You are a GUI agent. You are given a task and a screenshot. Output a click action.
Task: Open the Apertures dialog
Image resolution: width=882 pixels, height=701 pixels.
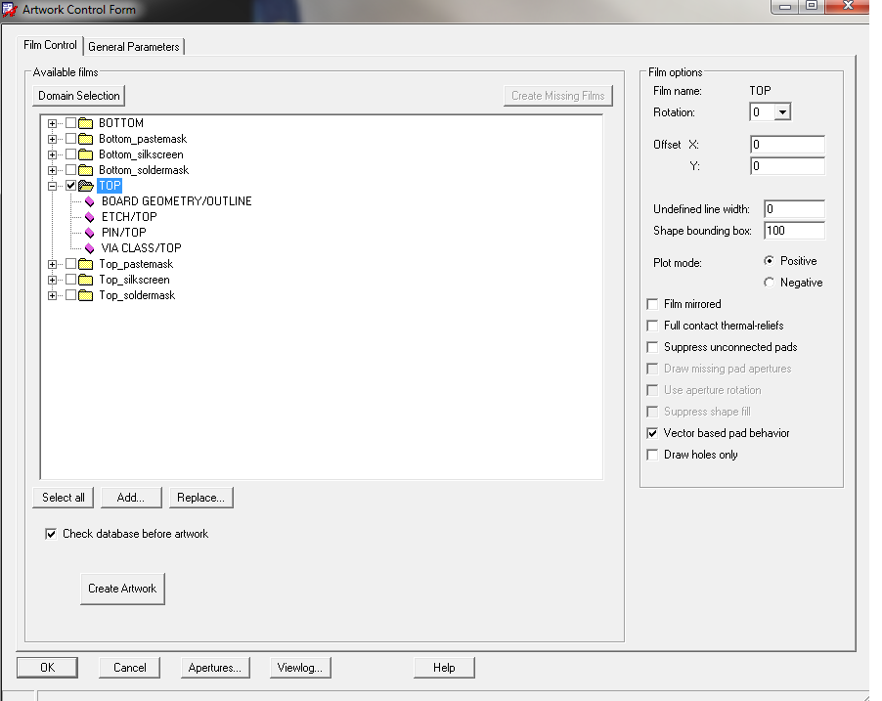coord(215,668)
